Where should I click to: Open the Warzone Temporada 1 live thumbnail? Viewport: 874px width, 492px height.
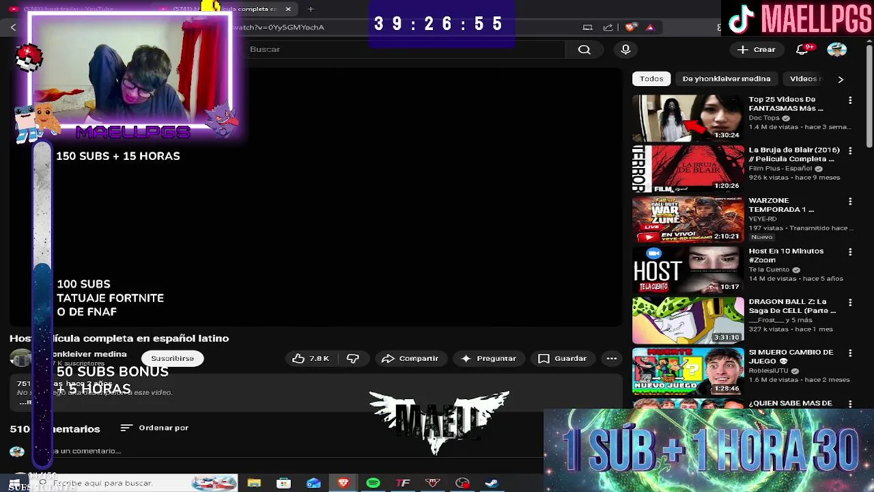(x=688, y=219)
